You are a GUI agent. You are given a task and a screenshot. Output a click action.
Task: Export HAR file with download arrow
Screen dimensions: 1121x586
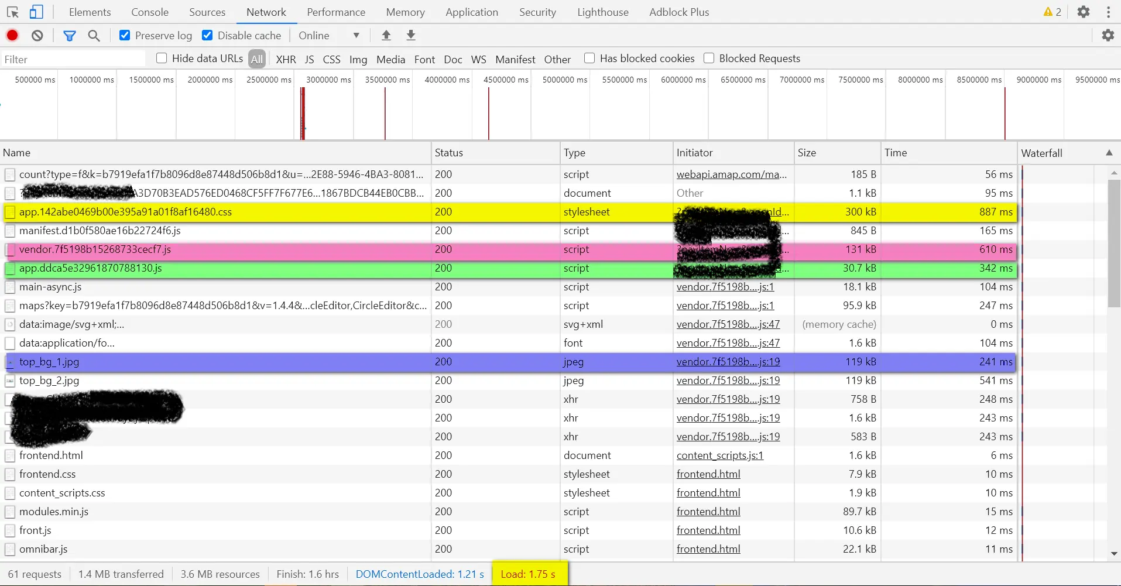(411, 35)
